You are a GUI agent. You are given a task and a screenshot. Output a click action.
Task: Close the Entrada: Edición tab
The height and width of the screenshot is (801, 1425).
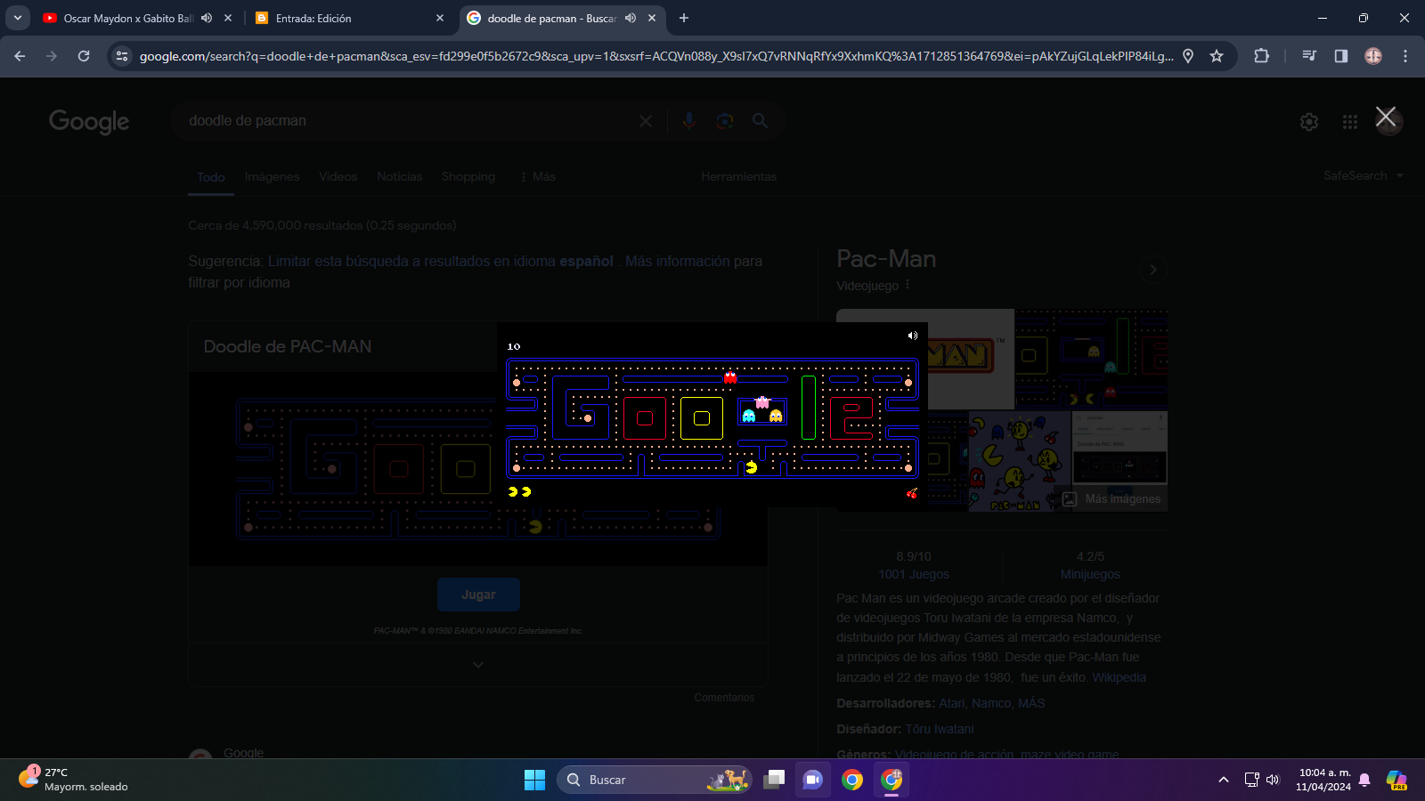click(x=440, y=18)
